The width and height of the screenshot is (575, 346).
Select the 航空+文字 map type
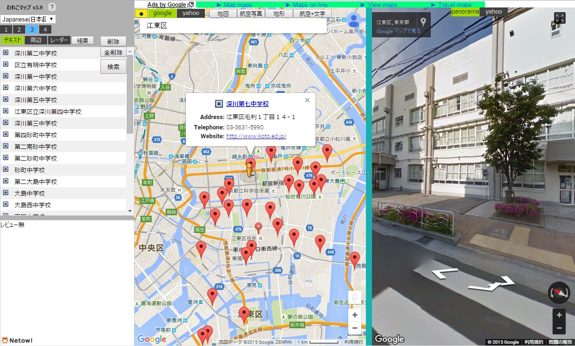(x=312, y=14)
